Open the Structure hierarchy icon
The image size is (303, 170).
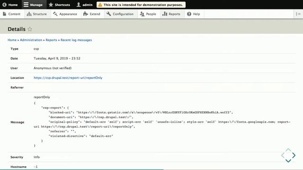pos(29,14)
